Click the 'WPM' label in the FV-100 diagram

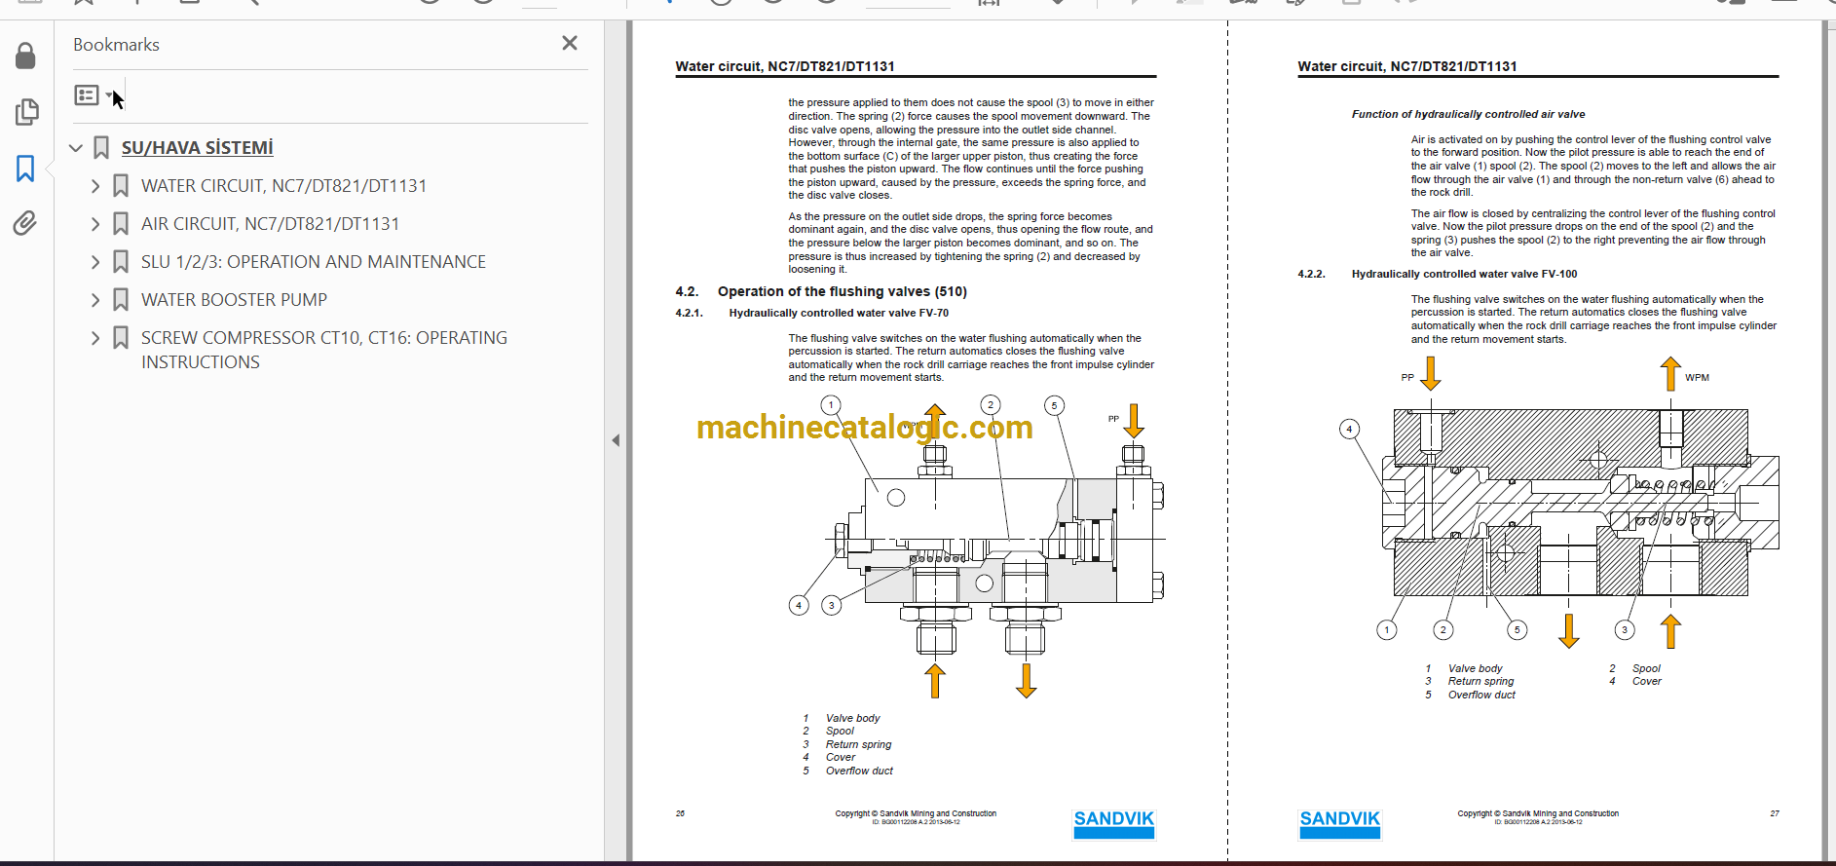1697,378
